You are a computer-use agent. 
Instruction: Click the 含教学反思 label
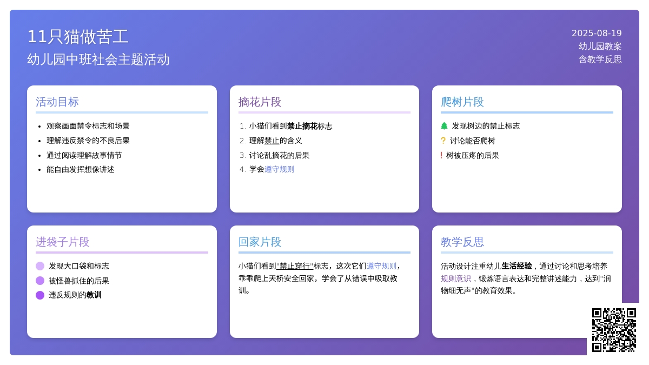point(600,59)
